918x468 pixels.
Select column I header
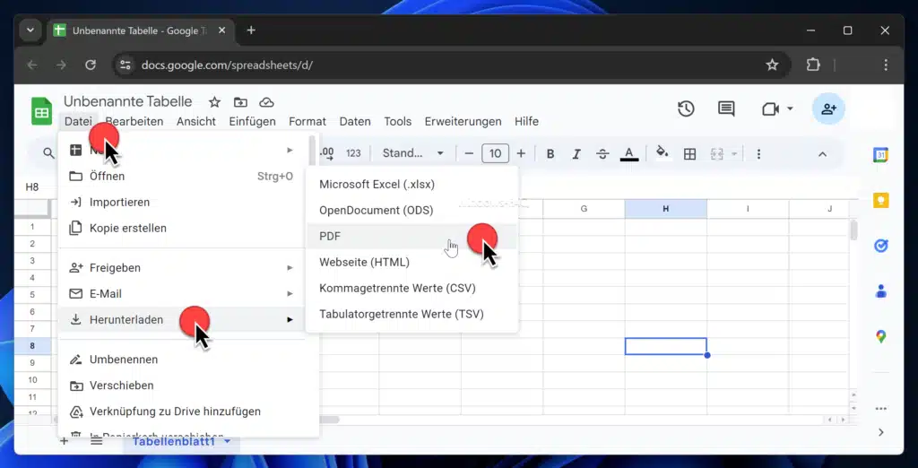tap(748, 209)
